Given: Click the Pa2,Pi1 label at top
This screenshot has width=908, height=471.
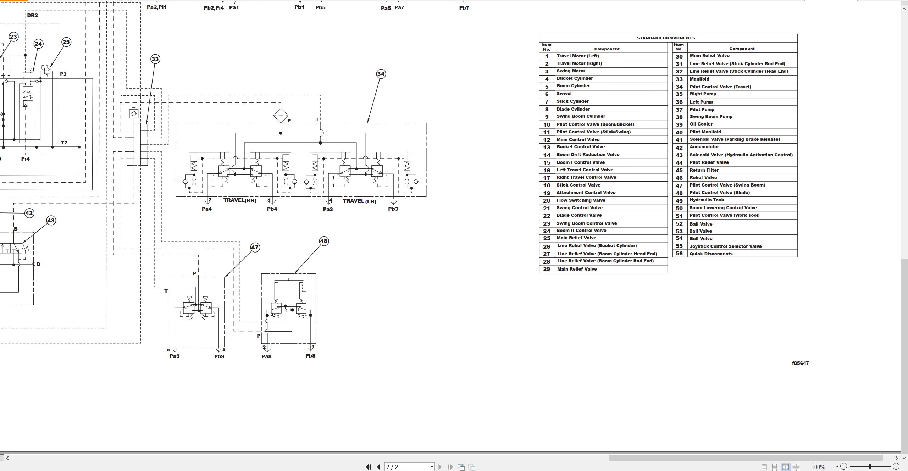Looking at the screenshot, I should 156,7.
